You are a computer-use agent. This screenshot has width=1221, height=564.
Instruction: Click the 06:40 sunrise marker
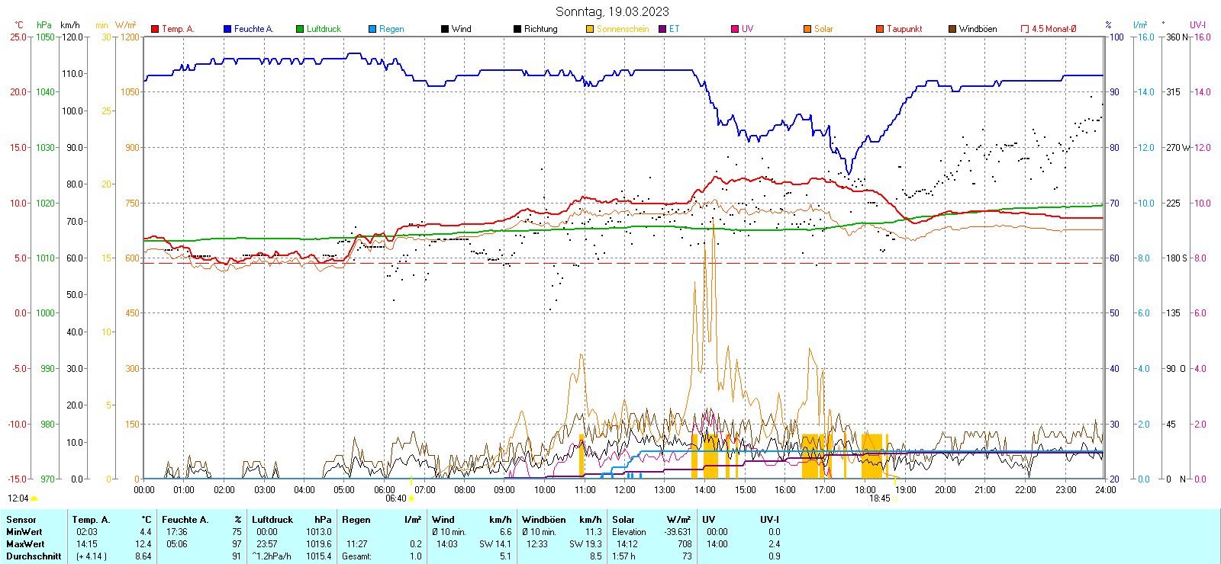(x=396, y=498)
